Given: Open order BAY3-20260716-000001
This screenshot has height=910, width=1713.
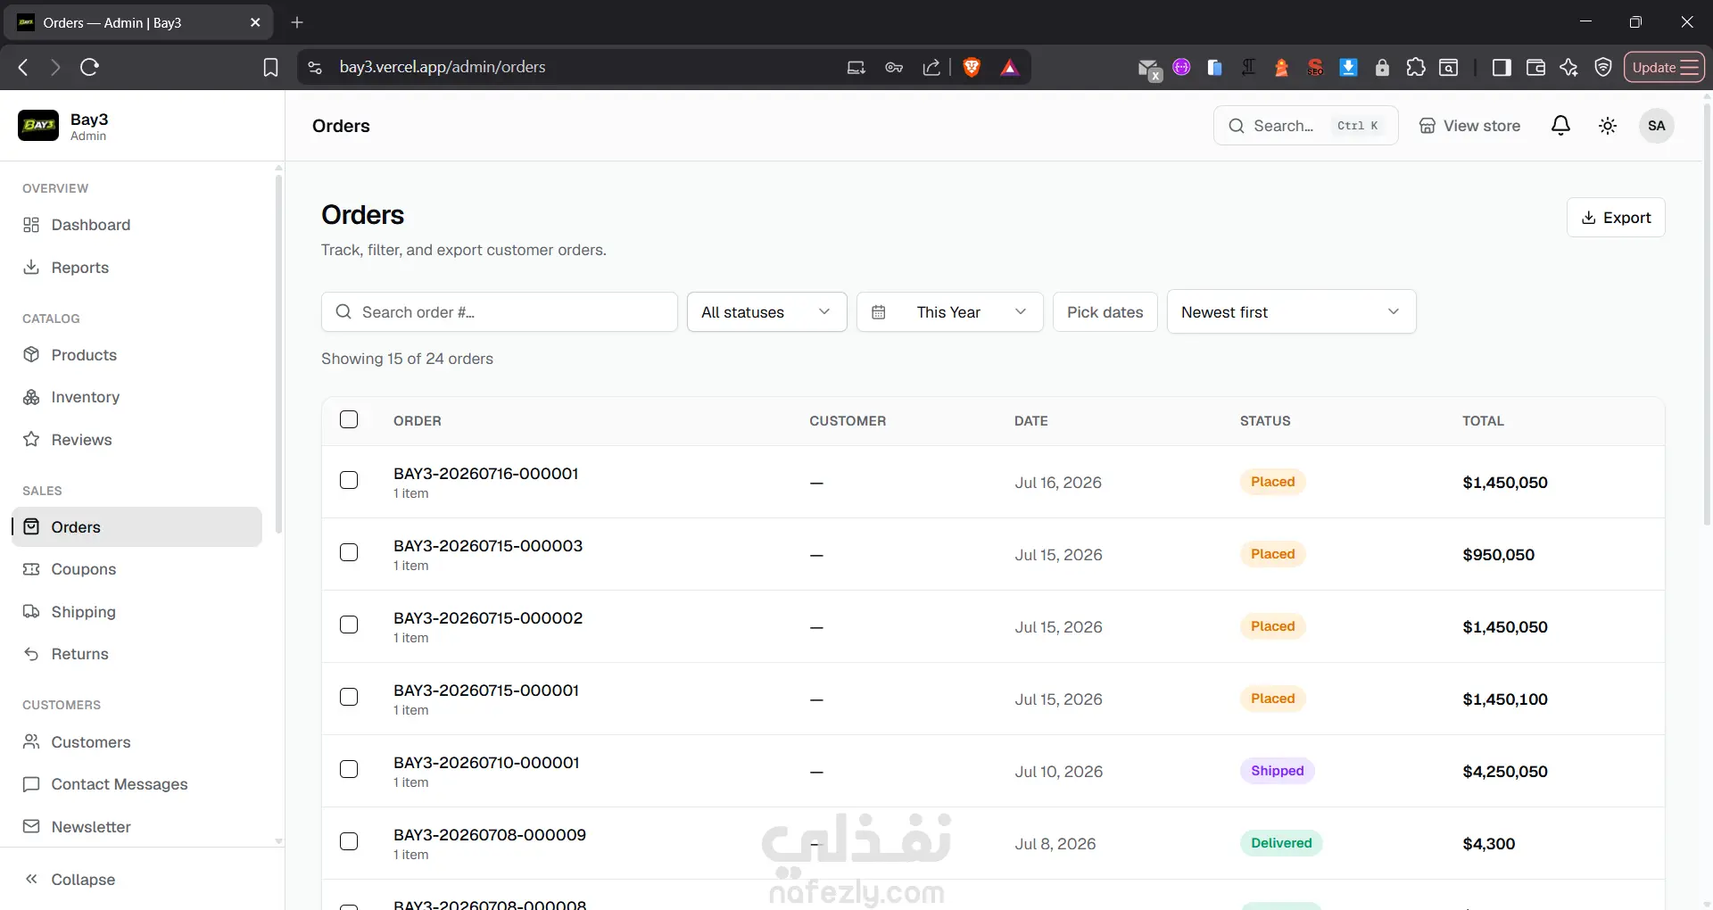Looking at the screenshot, I should point(486,474).
